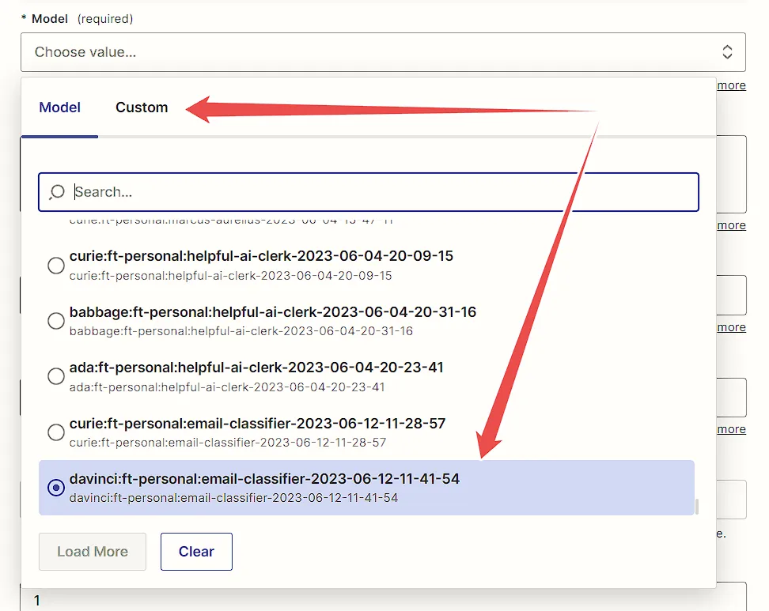Image resolution: width=769 pixels, height=611 pixels.
Task: Select davinci email-classifier radio button
Action: click(x=56, y=488)
